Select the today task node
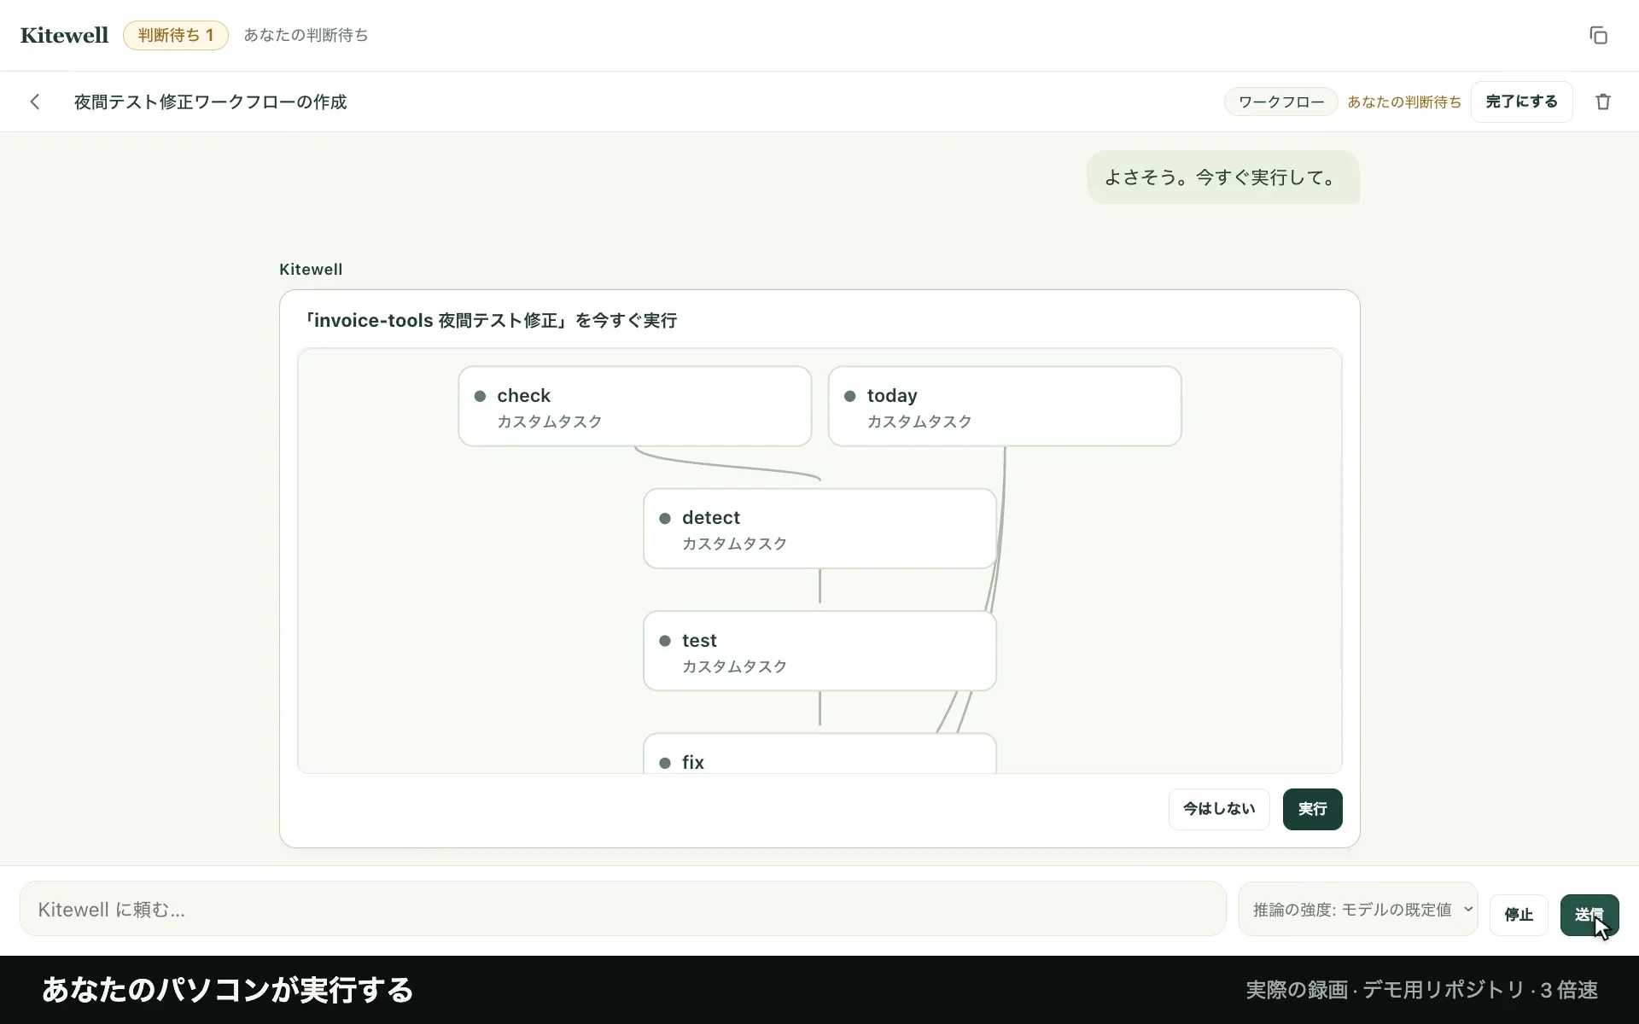The height and width of the screenshot is (1024, 1639). [1005, 406]
